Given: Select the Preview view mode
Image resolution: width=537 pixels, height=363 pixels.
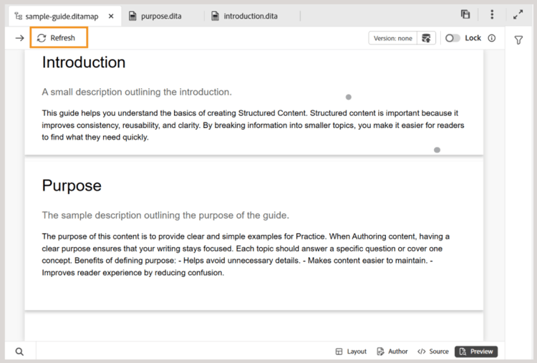Looking at the screenshot, I should pyautogui.click(x=476, y=352).
